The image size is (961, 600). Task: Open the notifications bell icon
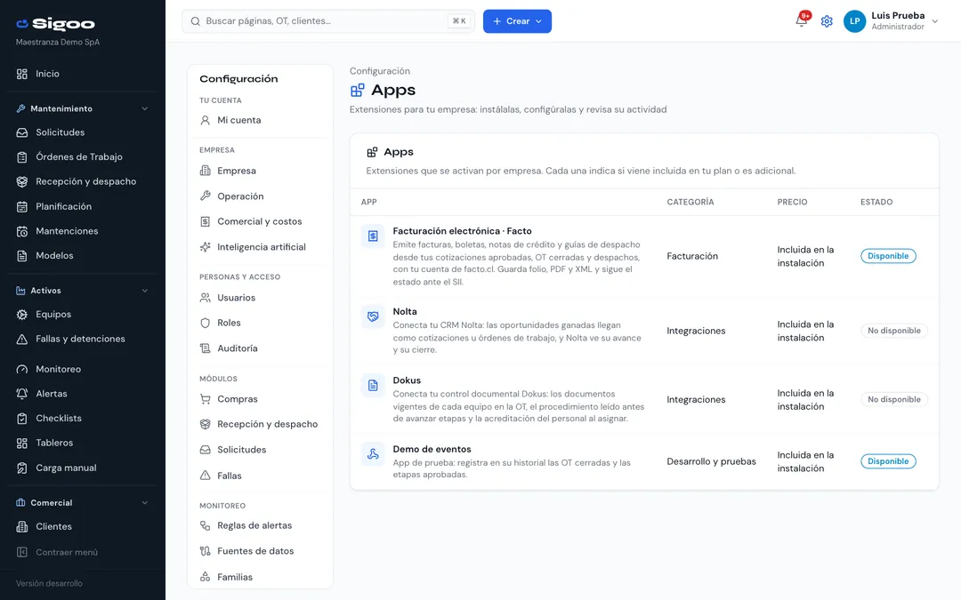[801, 20]
